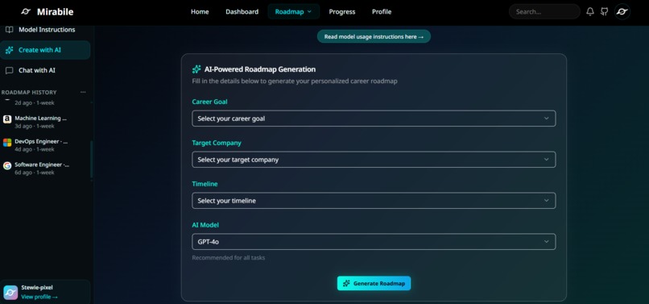The image size is (649, 304).
Task: Click the Mirabile planet logo icon
Action: [26, 12]
